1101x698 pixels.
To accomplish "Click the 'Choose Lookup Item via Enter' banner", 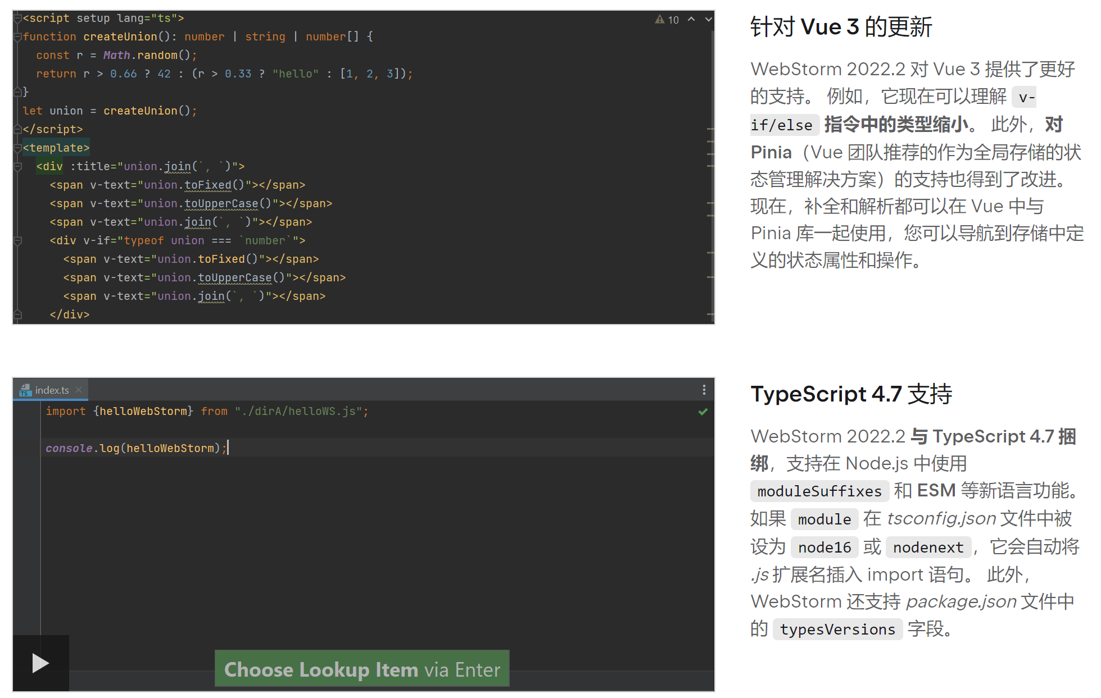I will [x=362, y=669].
